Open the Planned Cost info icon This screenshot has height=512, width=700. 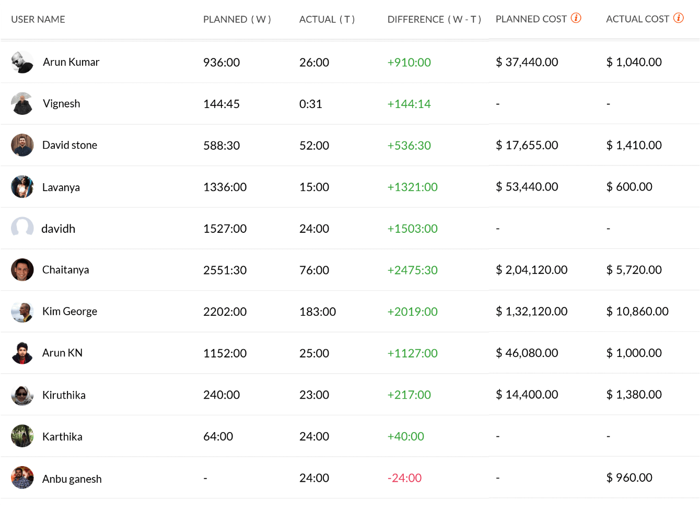[x=576, y=17]
